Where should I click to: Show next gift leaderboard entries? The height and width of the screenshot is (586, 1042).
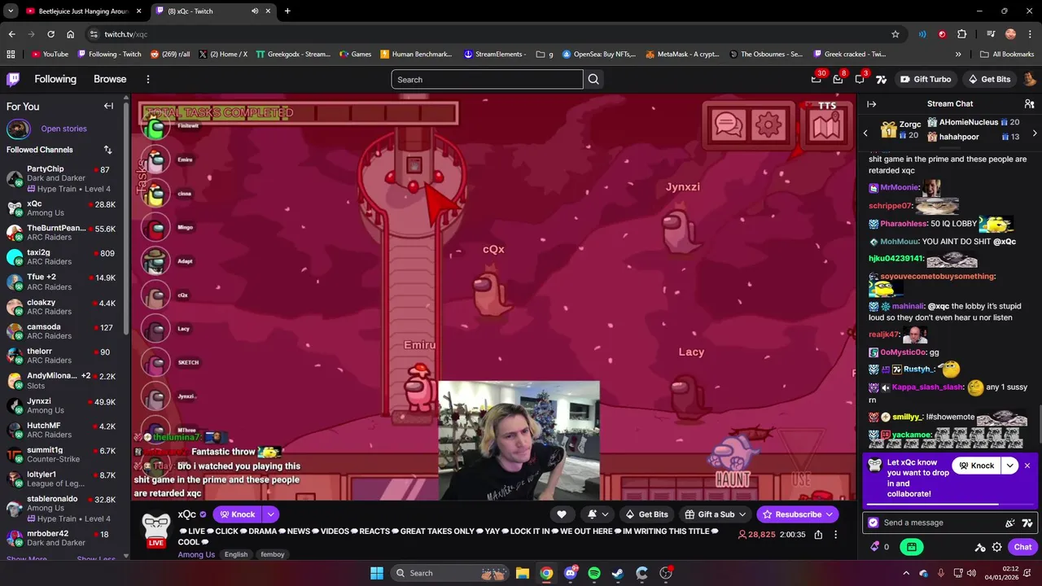pos(1035,133)
